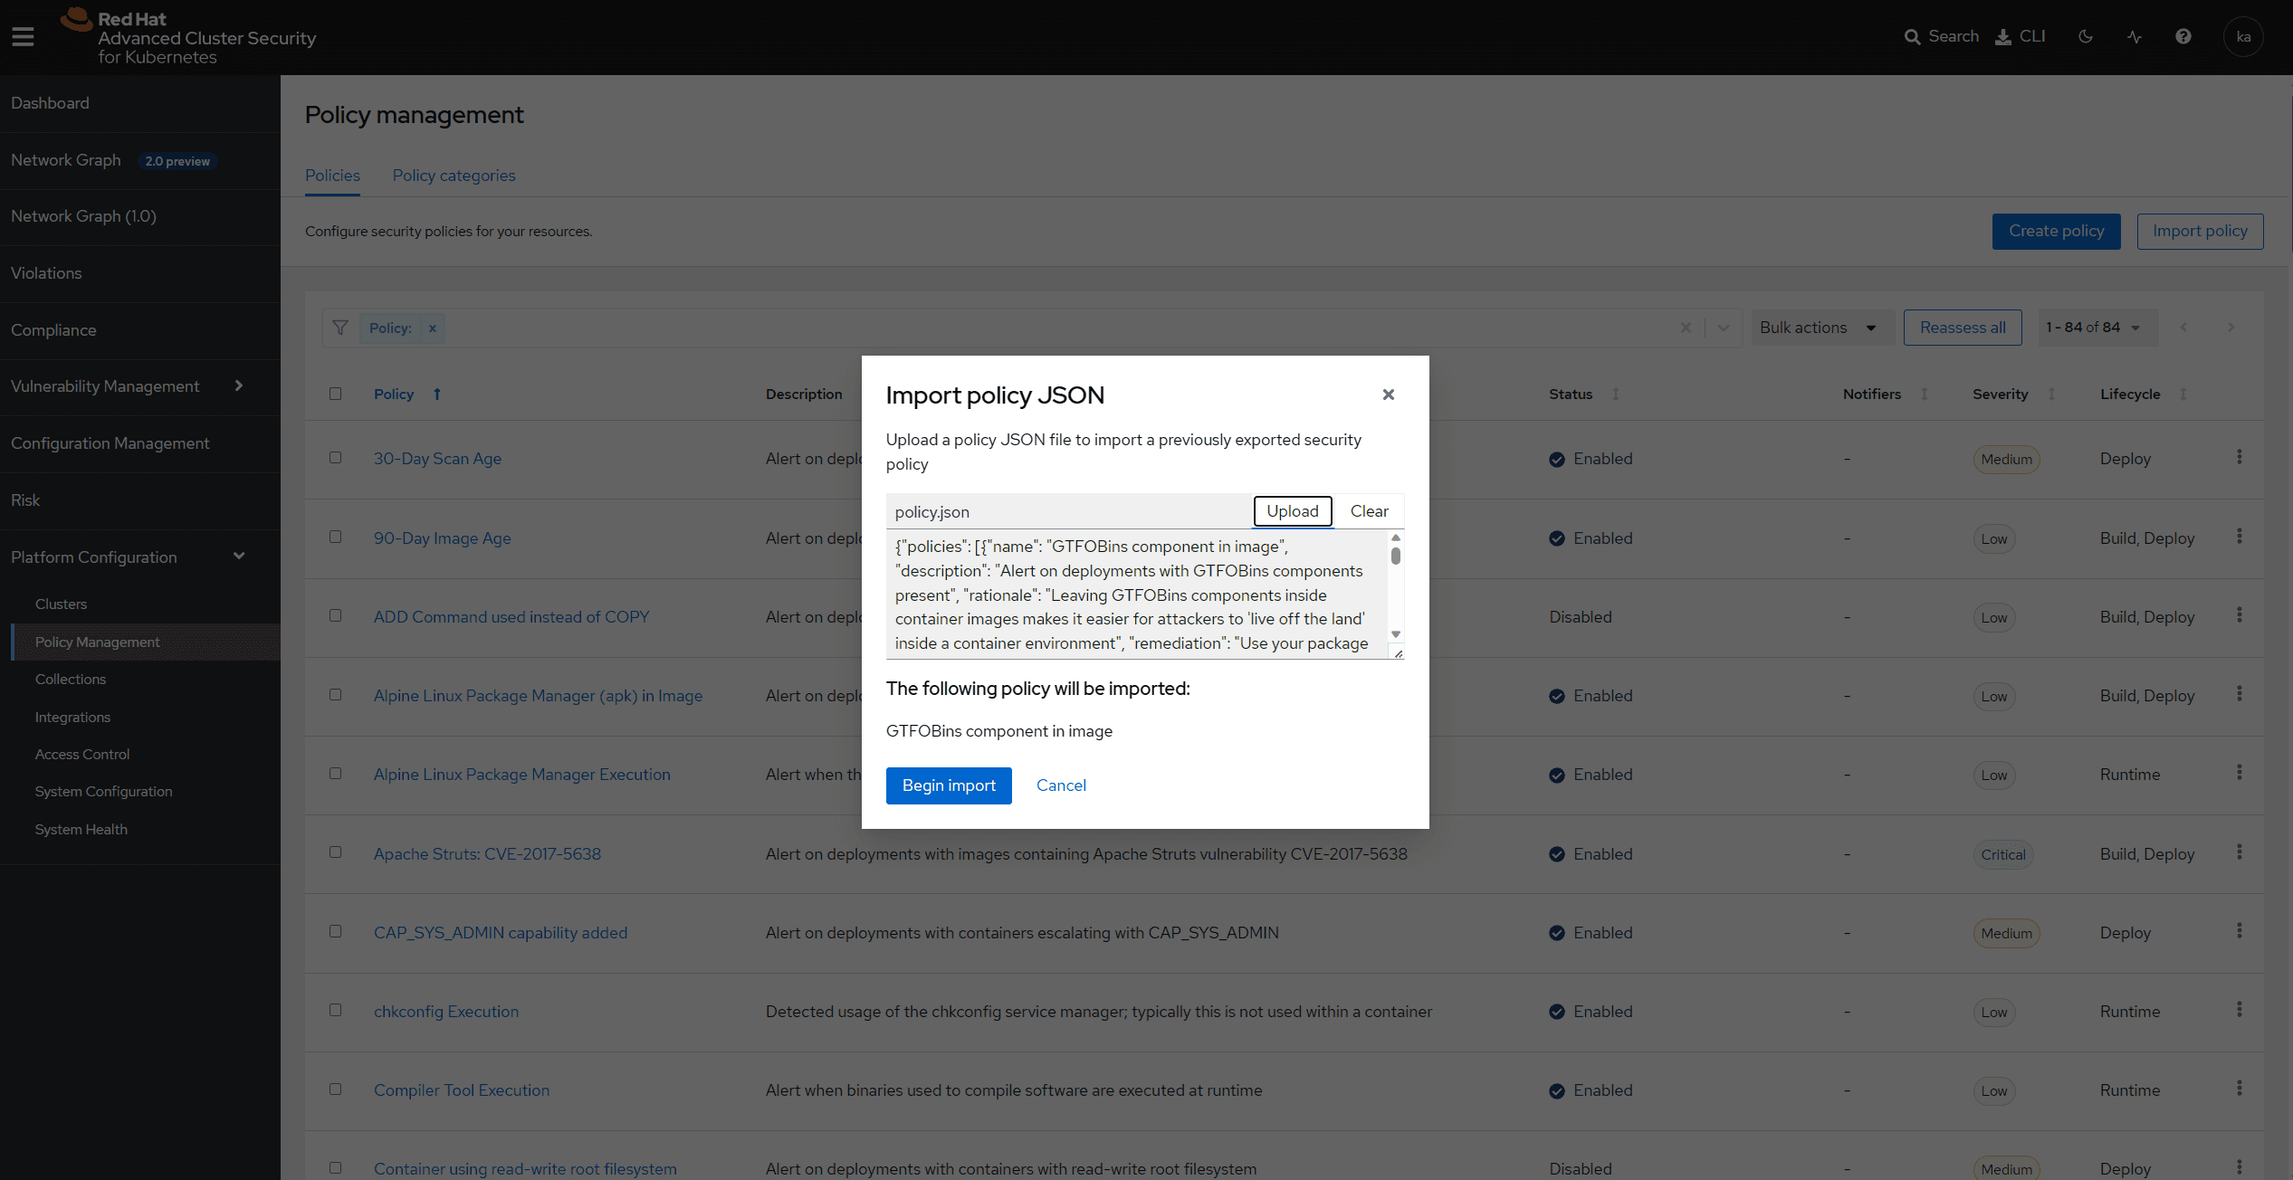
Task: Remove the Policy filter chip
Action: pyautogui.click(x=433, y=328)
